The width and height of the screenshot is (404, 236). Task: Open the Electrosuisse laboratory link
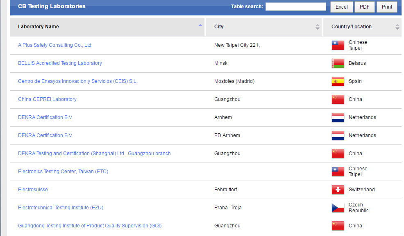pos(33,190)
